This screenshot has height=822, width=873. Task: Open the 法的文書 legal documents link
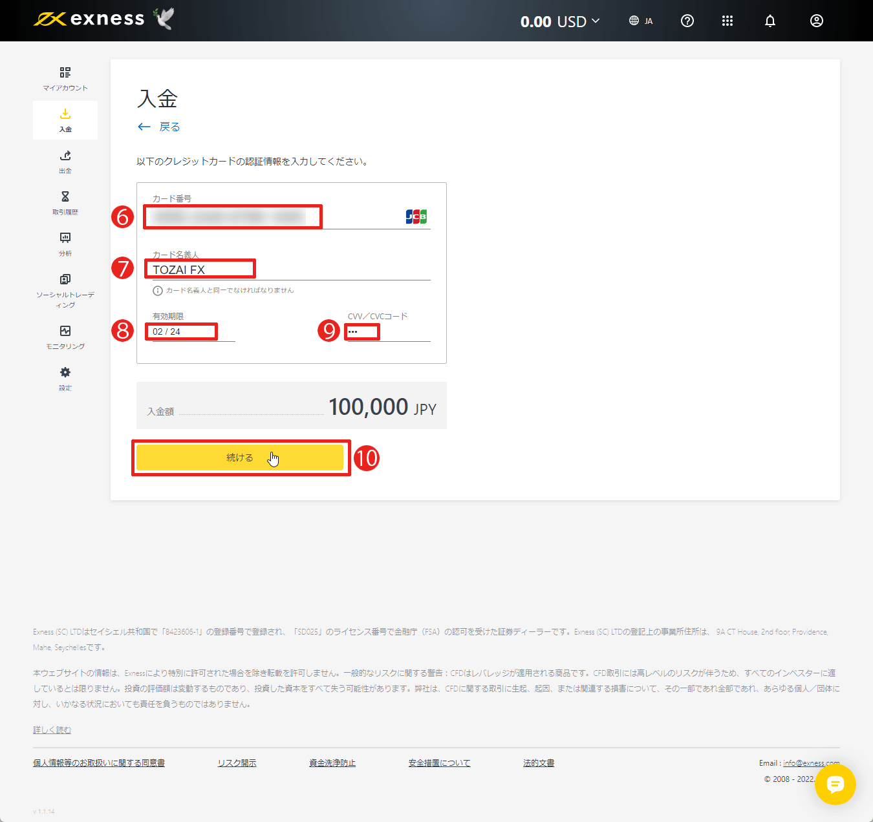pos(539,763)
